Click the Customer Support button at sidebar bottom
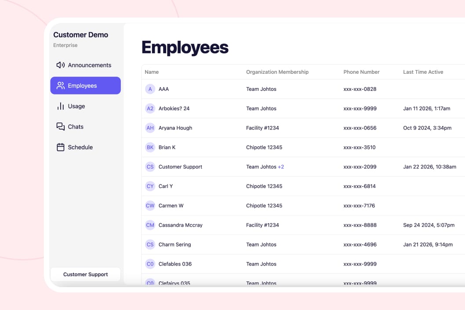Image resolution: width=465 pixels, height=310 pixels. pos(85,274)
